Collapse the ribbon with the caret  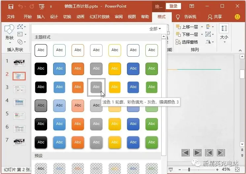click(240, 50)
